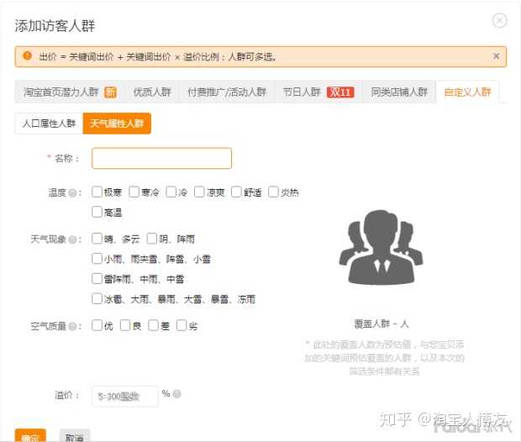This screenshot has height=442, width=521.
Task: Switch to 人口属性人群 sub-tab
Action: (x=49, y=124)
